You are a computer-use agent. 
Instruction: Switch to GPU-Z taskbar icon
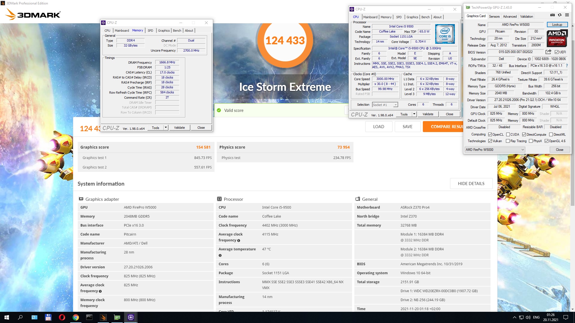coord(117,317)
